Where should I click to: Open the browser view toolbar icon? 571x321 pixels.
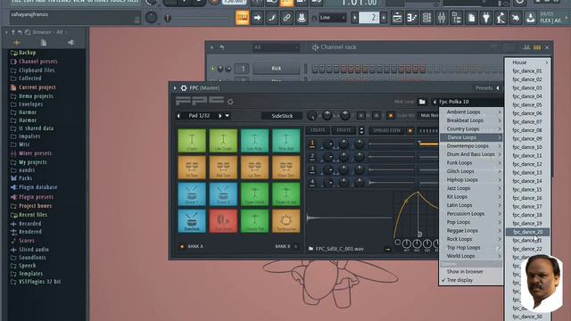coord(456,18)
